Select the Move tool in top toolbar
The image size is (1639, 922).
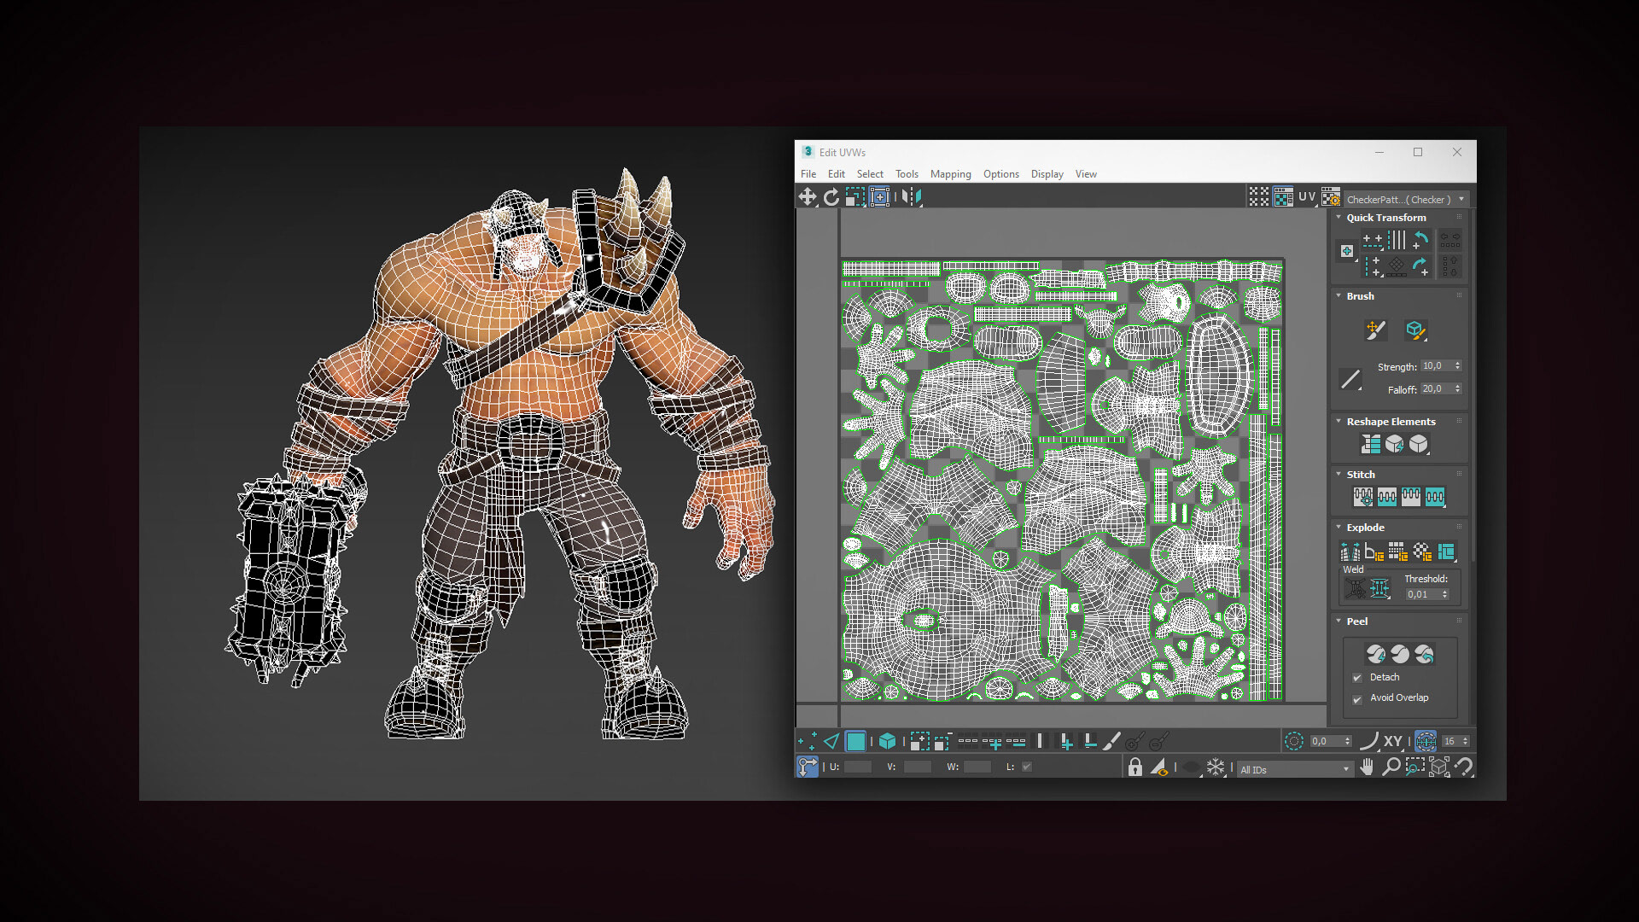tap(807, 197)
